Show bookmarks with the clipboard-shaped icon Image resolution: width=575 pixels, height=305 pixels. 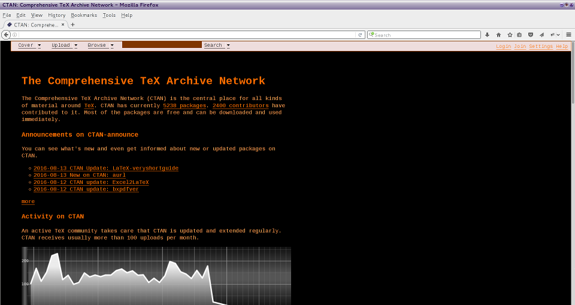(519, 35)
